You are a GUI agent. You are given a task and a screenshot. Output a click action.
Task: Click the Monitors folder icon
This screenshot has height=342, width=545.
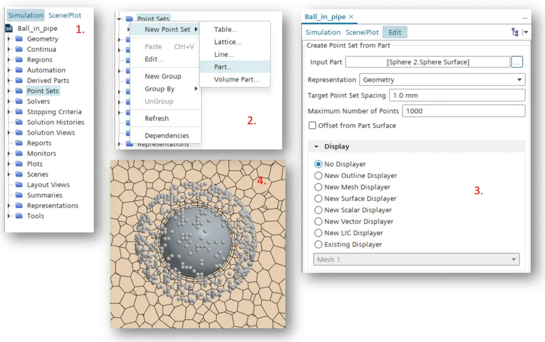tap(19, 153)
